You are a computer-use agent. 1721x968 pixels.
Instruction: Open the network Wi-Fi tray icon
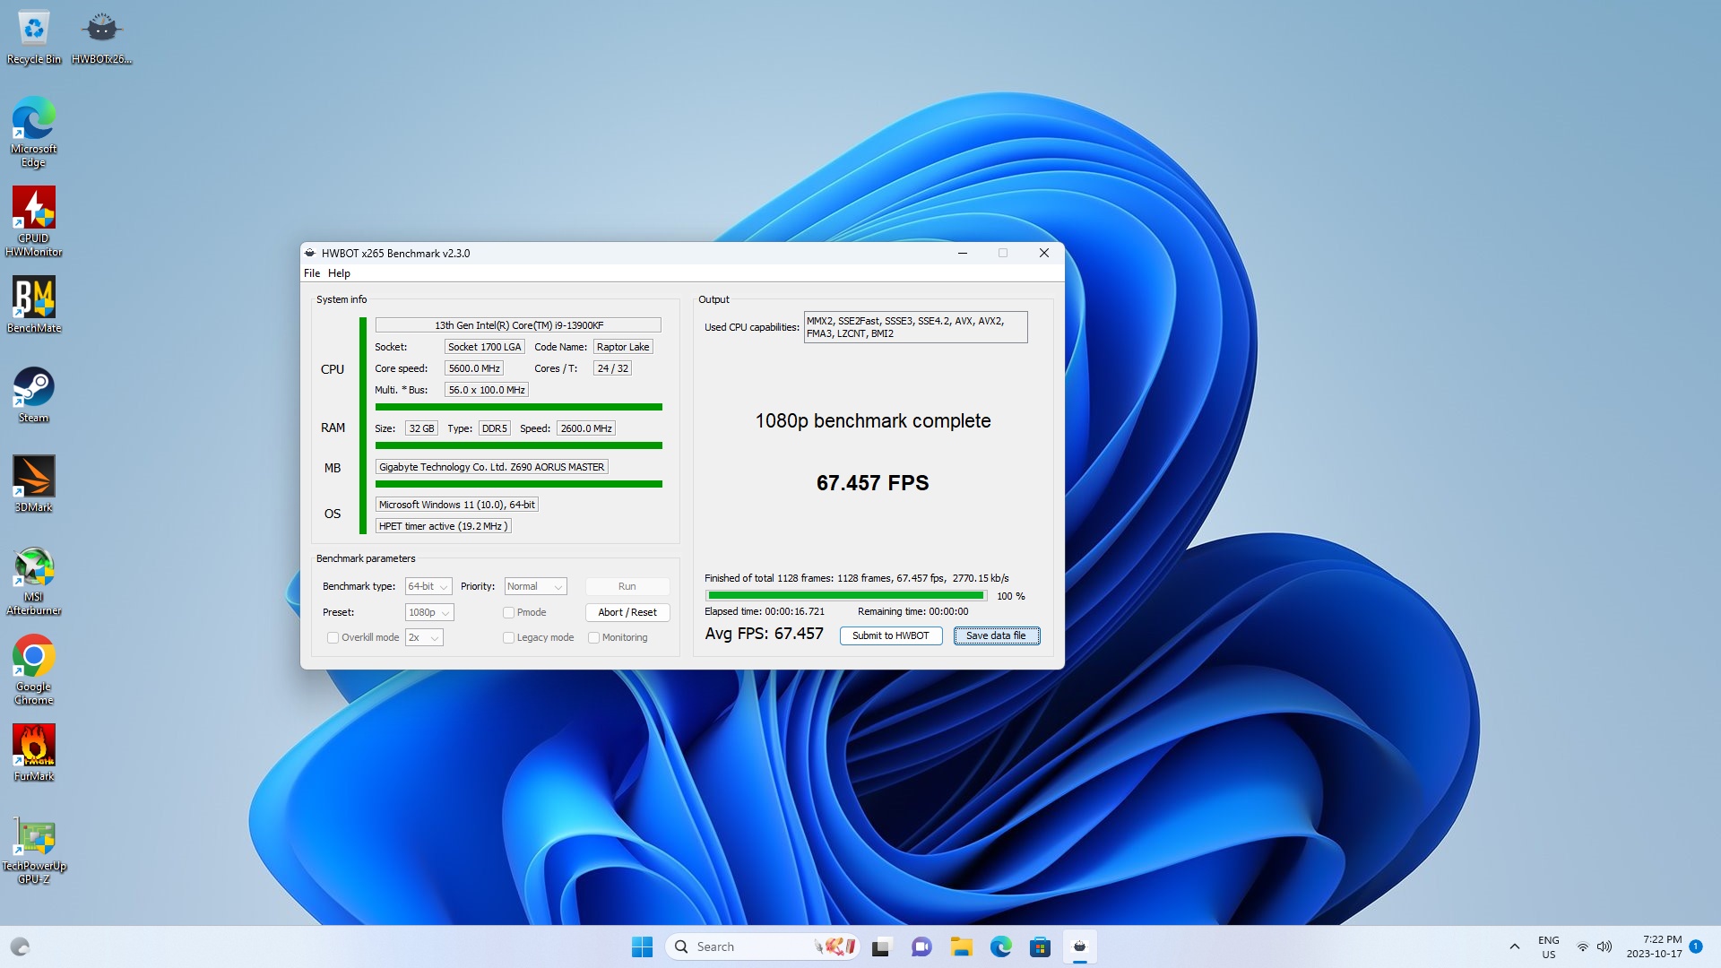tap(1582, 946)
